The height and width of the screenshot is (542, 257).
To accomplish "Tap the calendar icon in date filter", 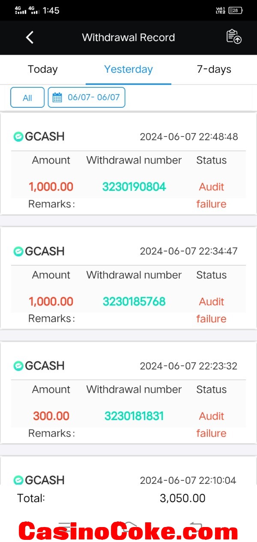I will pos(57,98).
